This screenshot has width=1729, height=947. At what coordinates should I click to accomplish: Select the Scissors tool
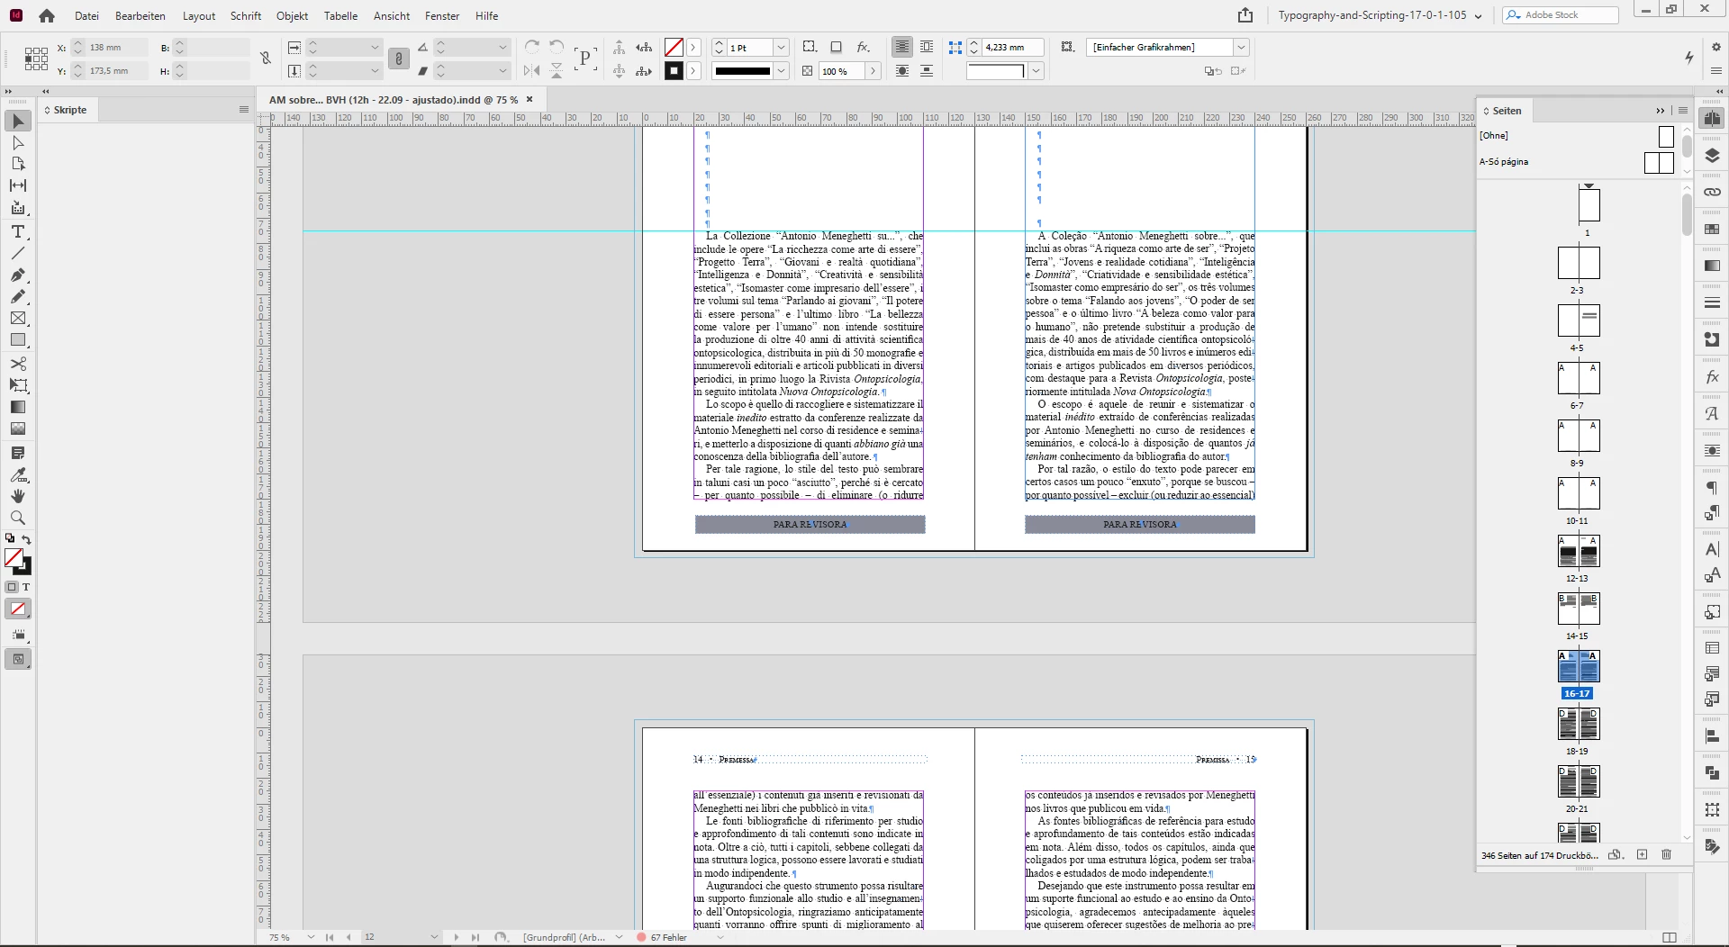click(x=17, y=364)
